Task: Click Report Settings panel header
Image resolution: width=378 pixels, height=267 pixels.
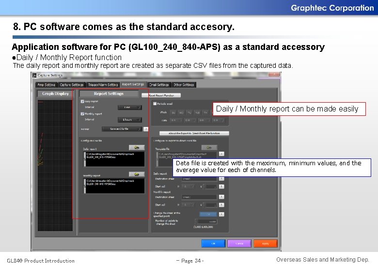Action: tap(109, 94)
